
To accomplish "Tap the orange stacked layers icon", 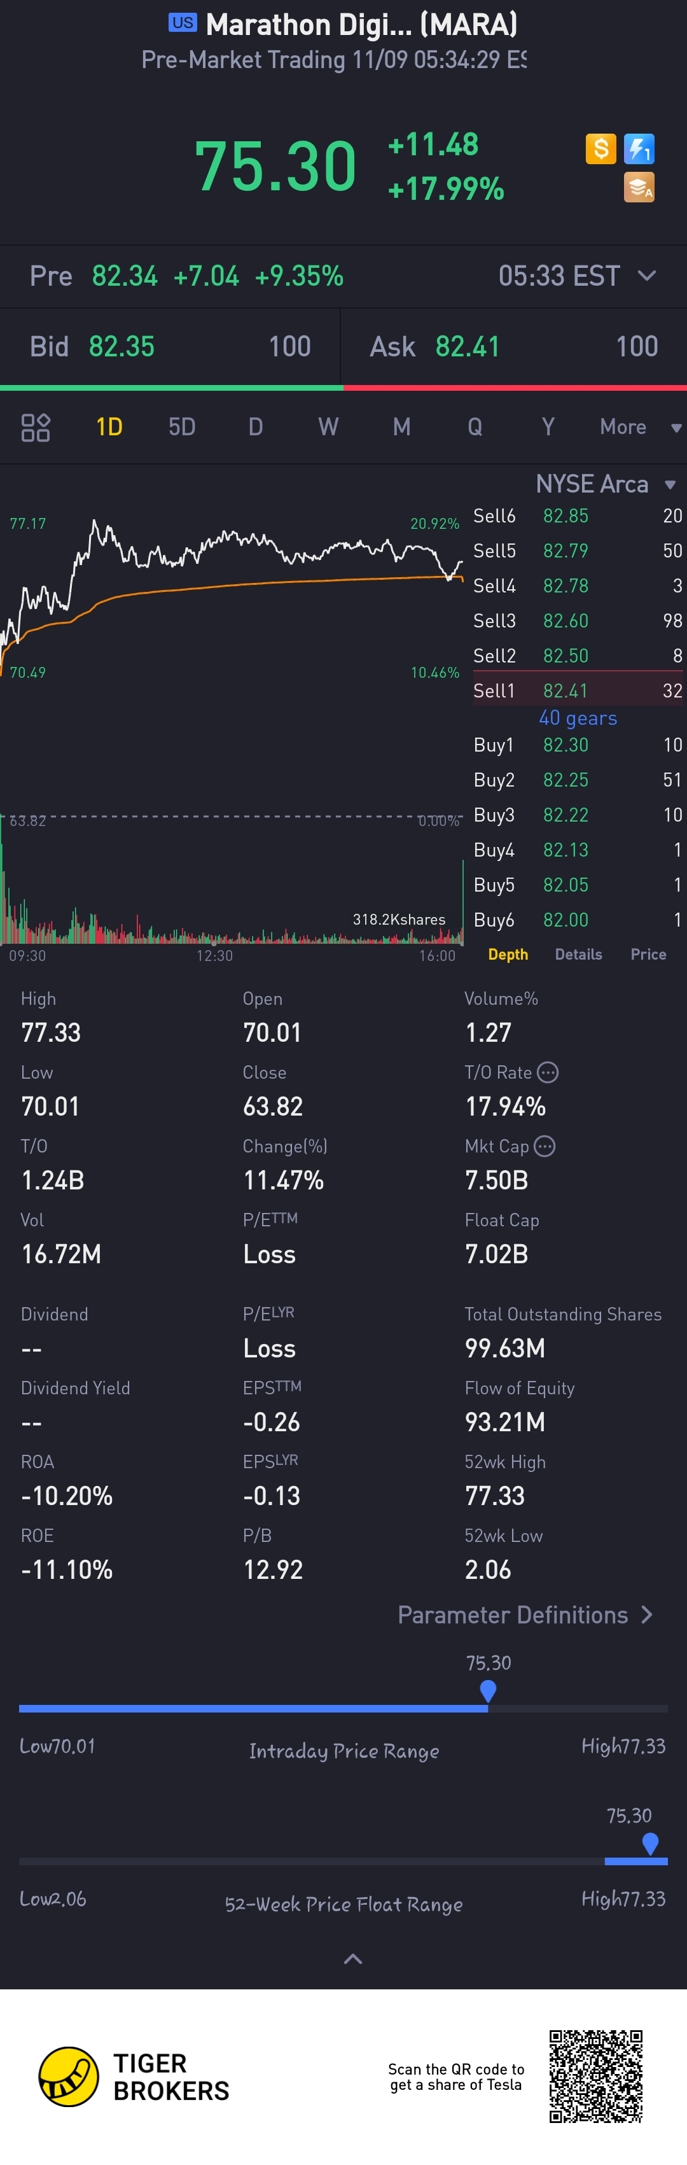I will click(639, 188).
